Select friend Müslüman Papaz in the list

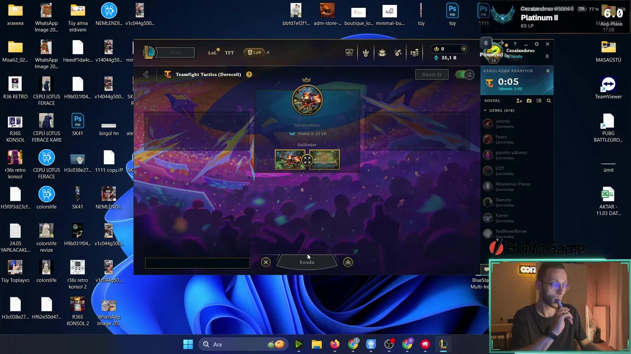(517, 186)
